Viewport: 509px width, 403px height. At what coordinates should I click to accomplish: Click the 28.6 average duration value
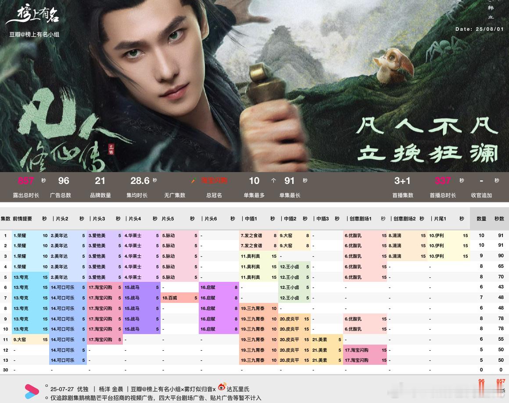[140, 180]
